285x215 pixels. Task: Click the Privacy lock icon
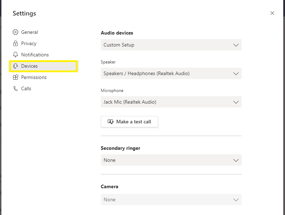point(16,43)
